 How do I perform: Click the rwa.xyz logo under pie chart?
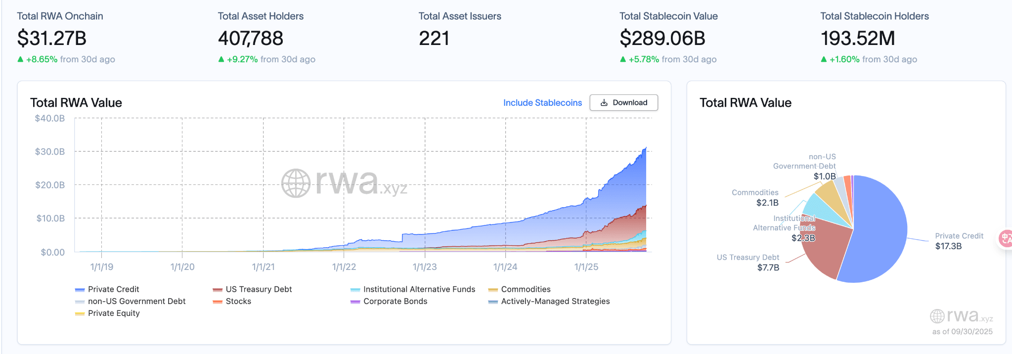pos(961,315)
